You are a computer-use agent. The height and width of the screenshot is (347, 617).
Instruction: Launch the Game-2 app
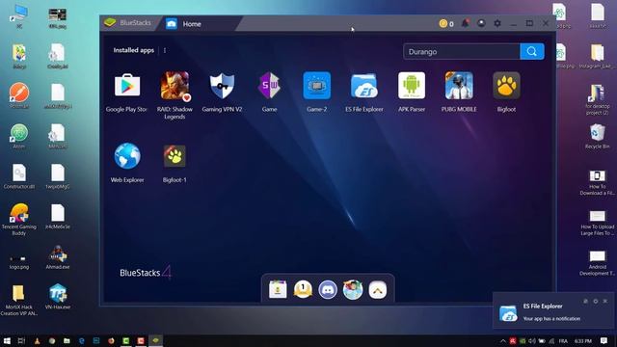[x=317, y=86]
